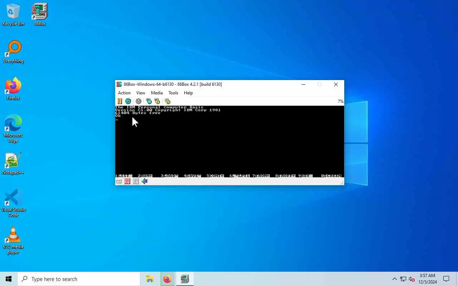Close the 86Box window

pyautogui.click(x=336, y=84)
